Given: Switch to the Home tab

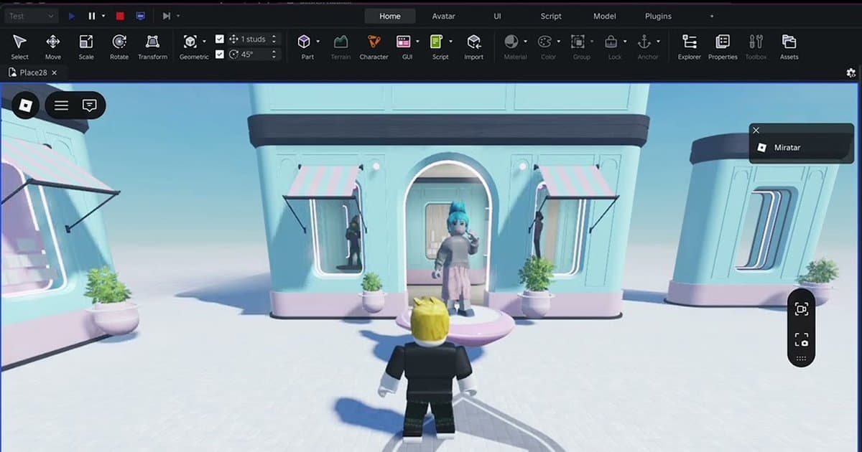Looking at the screenshot, I should tap(390, 16).
